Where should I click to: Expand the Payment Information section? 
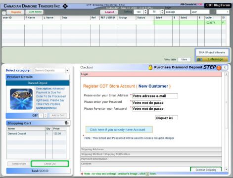coord(151,159)
